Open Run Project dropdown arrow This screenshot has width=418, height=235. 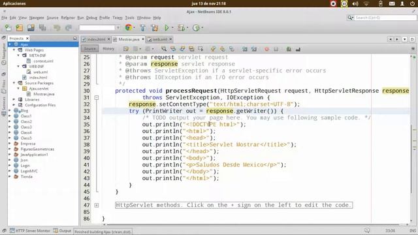tap(172, 27)
